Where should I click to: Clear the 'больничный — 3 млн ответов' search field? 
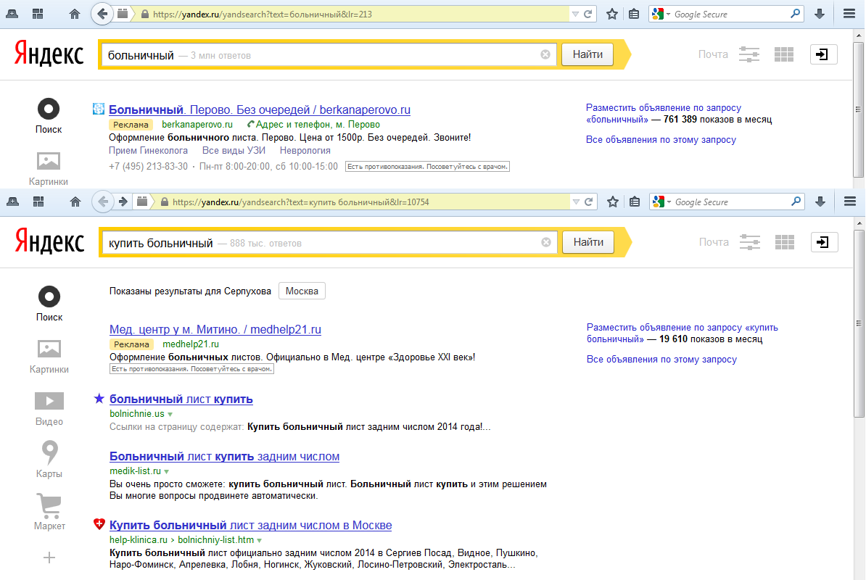(545, 54)
